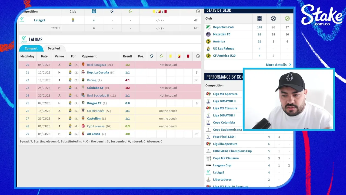The height and width of the screenshot is (195, 346).
Task: Open the 4:0 result against AD Ceuta
Action: tap(128, 134)
